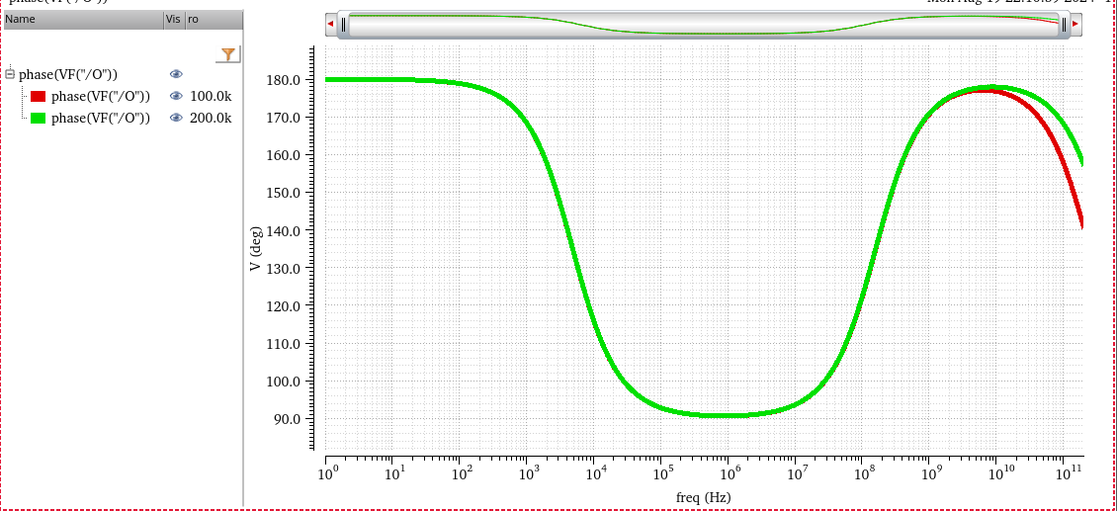Viewport: 1117px width, 511px height.
Task: Click the Name column header
Action: pyautogui.click(x=79, y=19)
